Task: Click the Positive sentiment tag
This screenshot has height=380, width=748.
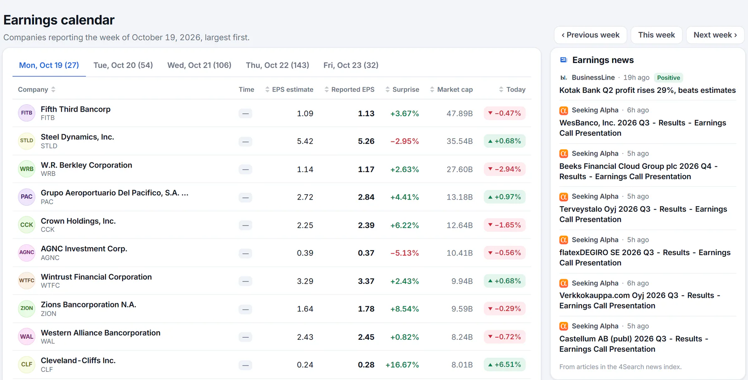Action: (668, 78)
